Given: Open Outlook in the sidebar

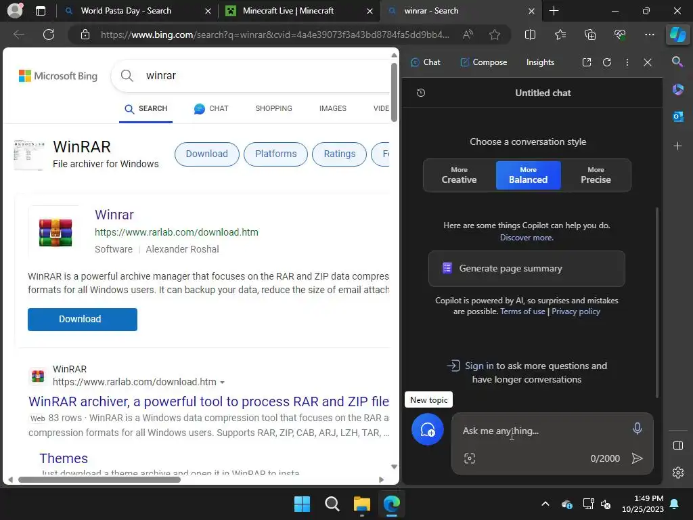Looking at the screenshot, I should [x=677, y=116].
